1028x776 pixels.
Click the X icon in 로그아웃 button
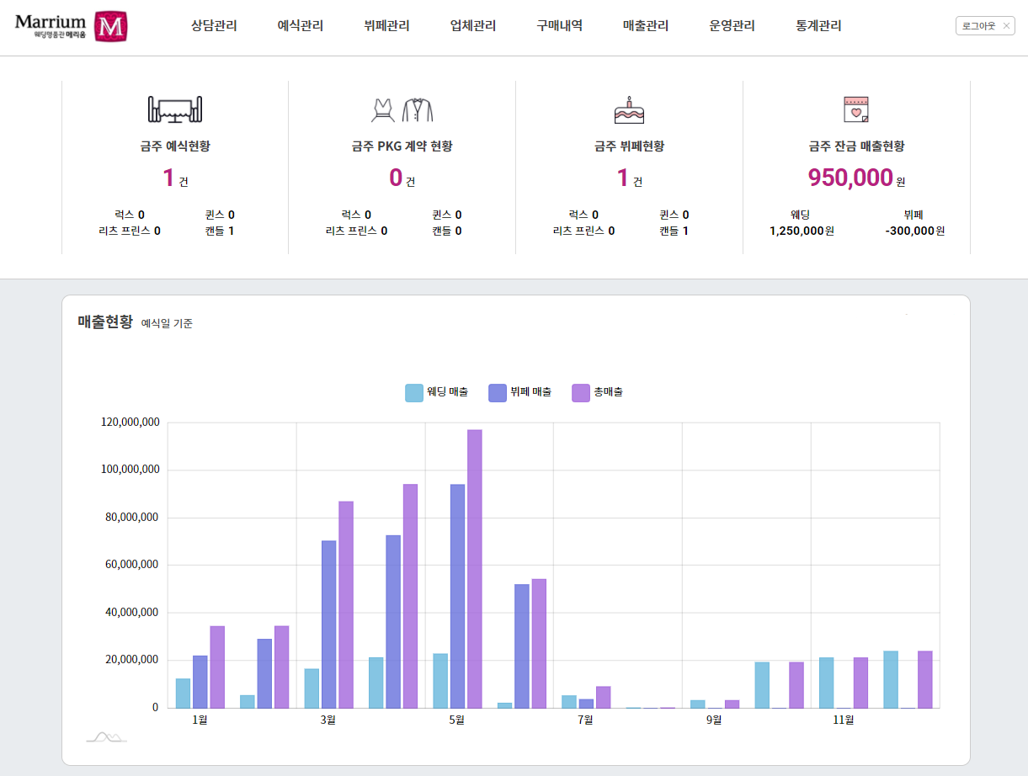[x=1006, y=26]
